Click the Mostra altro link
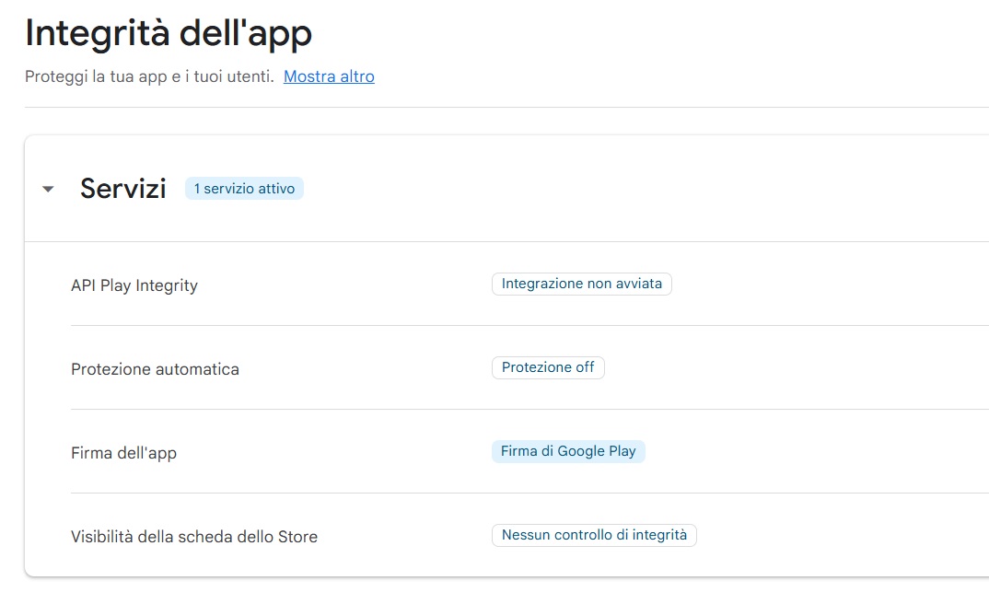The height and width of the screenshot is (604, 989). click(329, 76)
